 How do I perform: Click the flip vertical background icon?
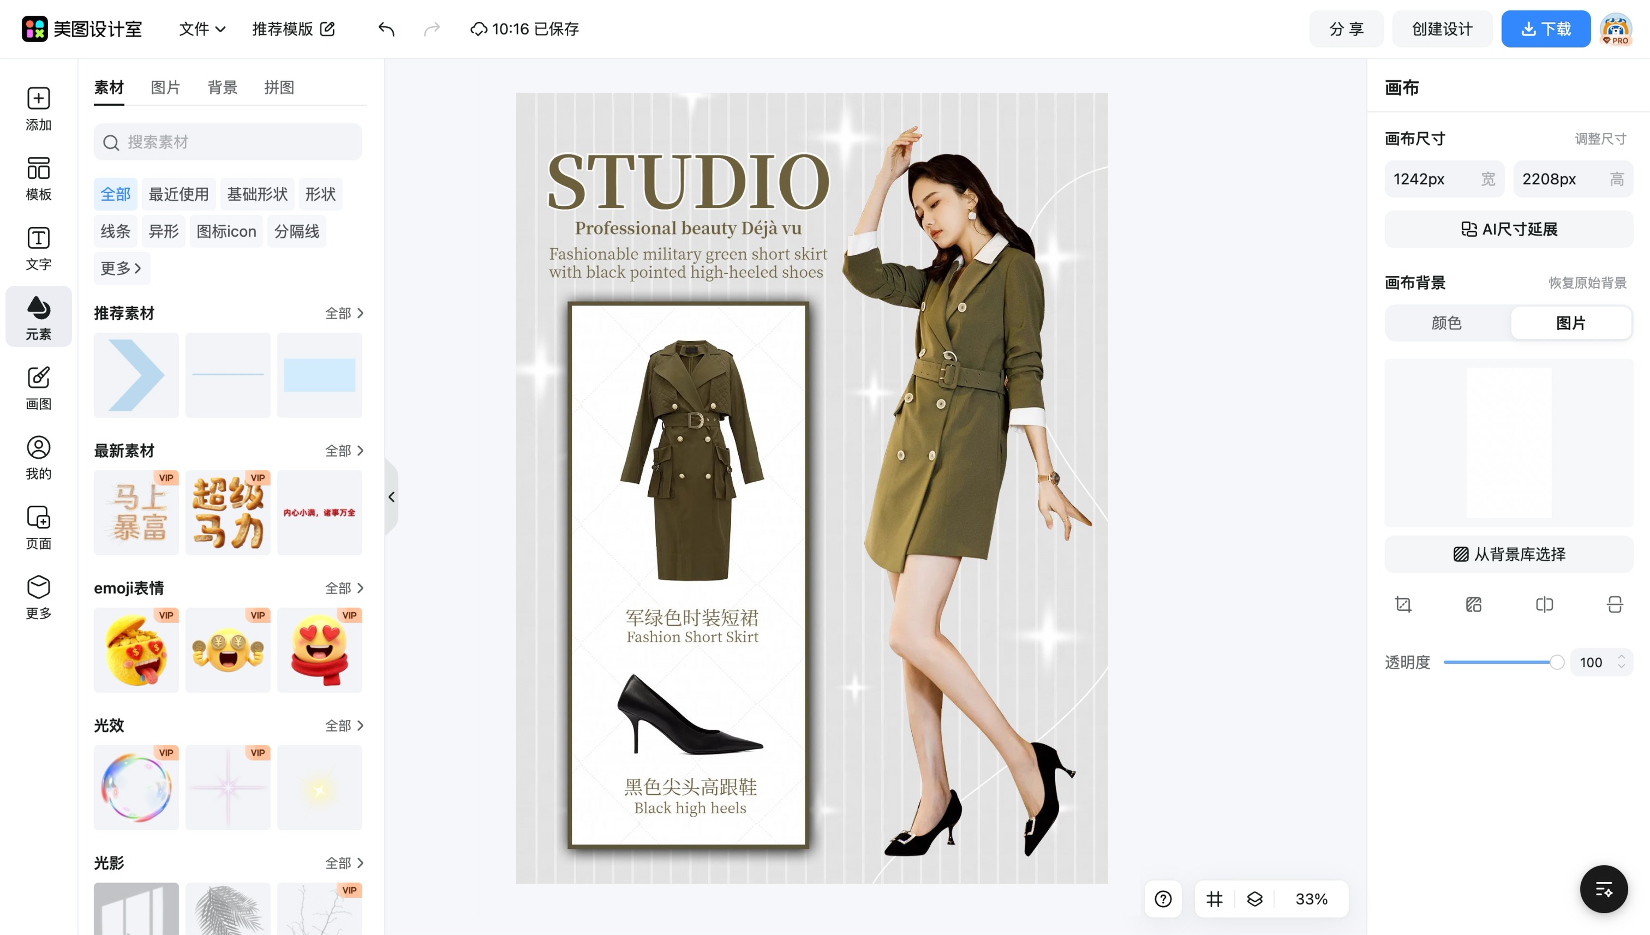tap(1615, 604)
